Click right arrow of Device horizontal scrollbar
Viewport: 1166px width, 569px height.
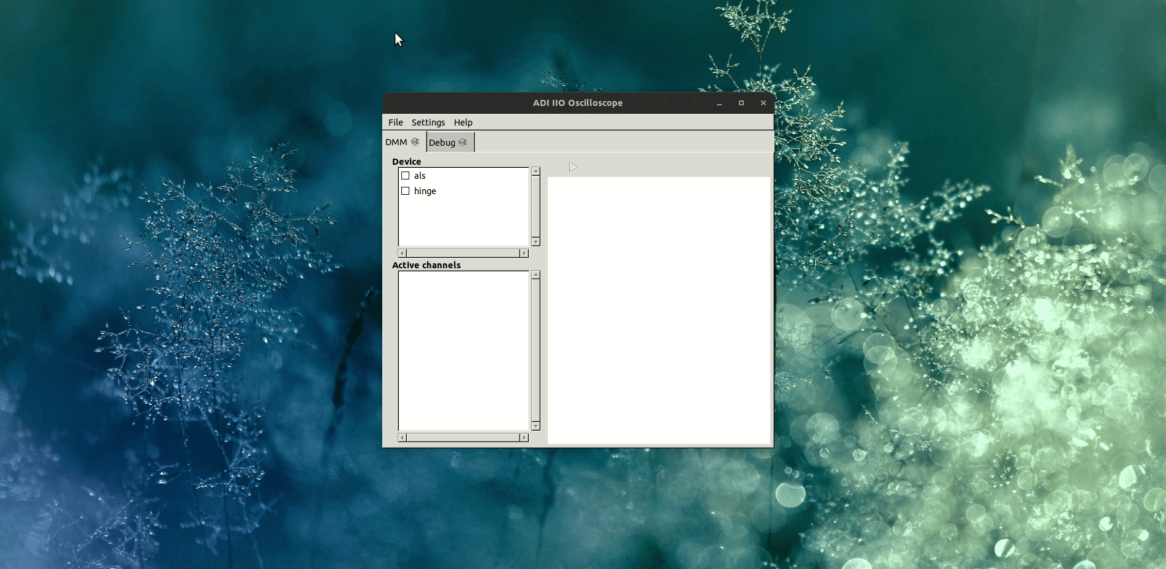coord(524,253)
